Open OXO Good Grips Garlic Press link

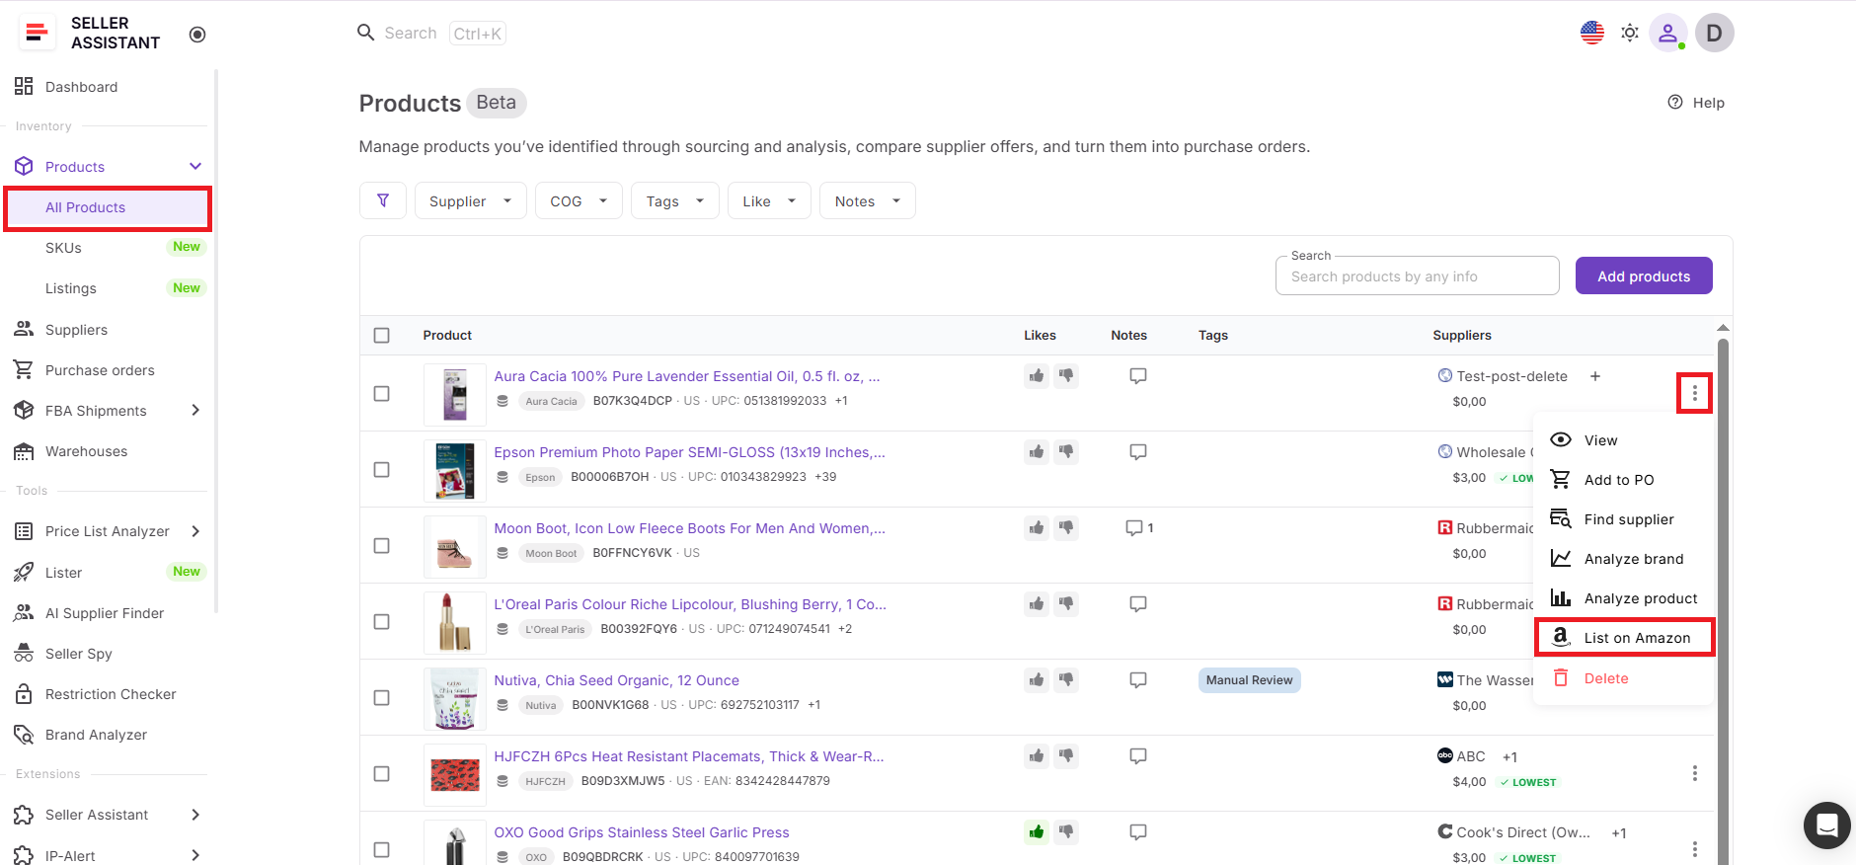[x=642, y=832]
